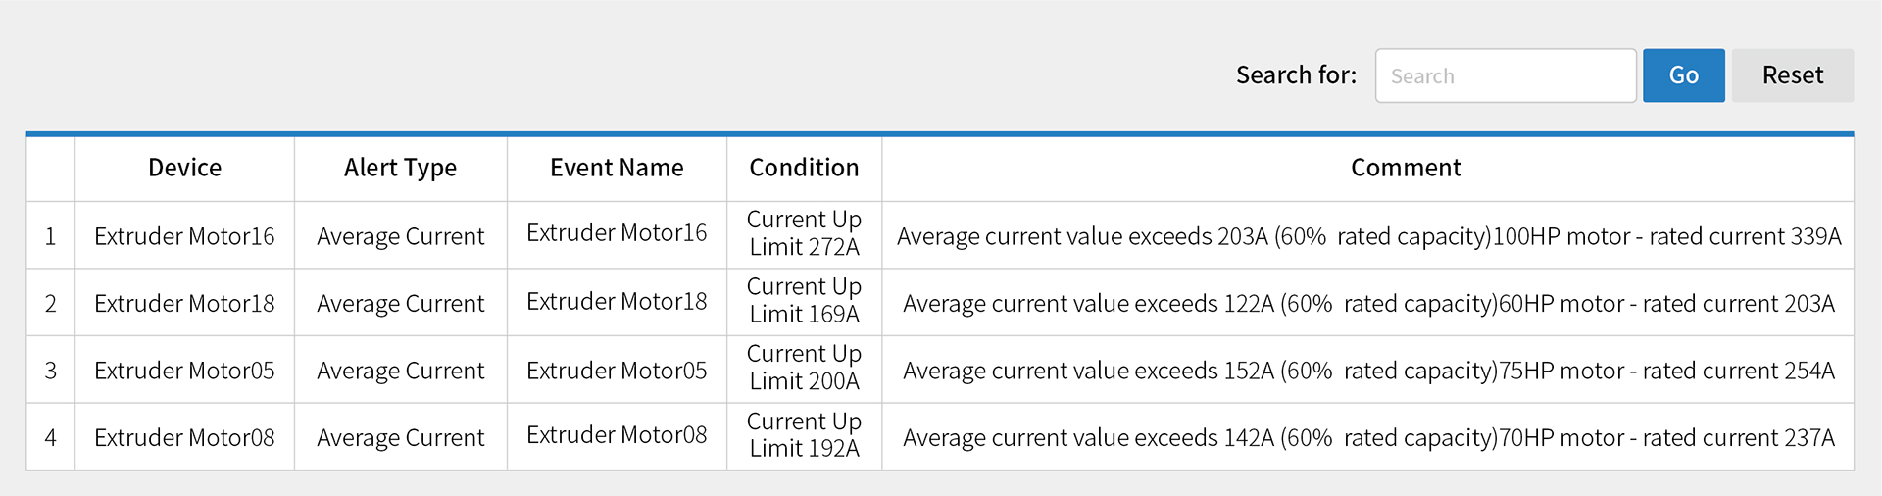This screenshot has width=1882, height=496.
Task: Select the Condition column header
Action: tap(804, 168)
